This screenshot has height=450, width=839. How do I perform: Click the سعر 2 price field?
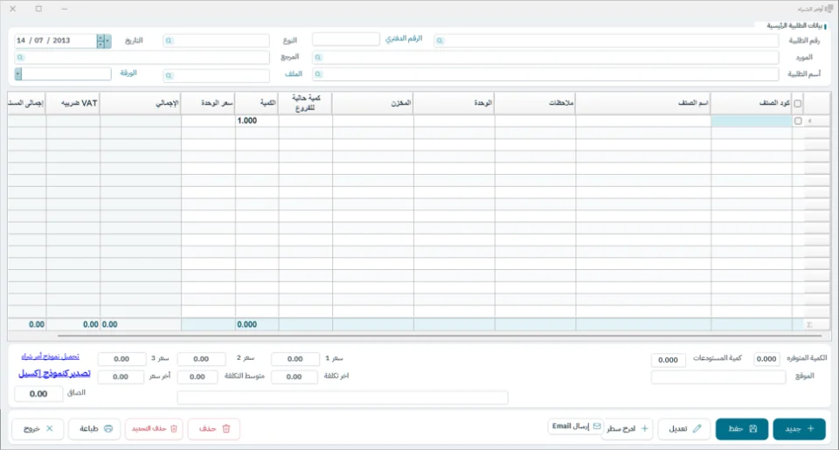(201, 359)
